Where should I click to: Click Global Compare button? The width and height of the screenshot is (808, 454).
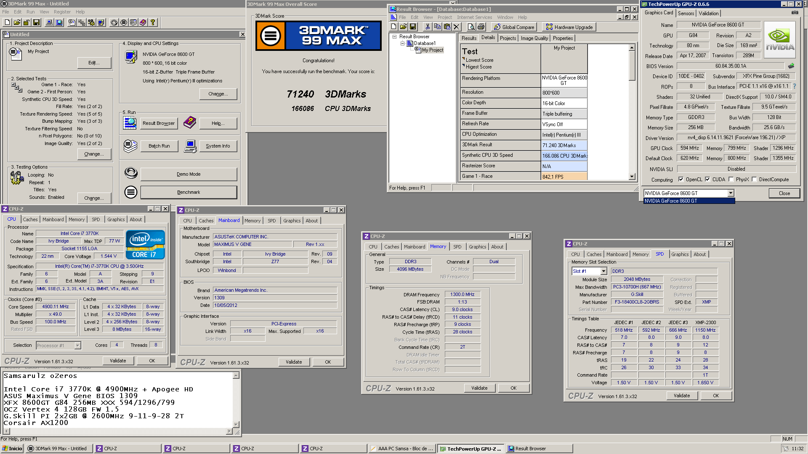point(514,27)
